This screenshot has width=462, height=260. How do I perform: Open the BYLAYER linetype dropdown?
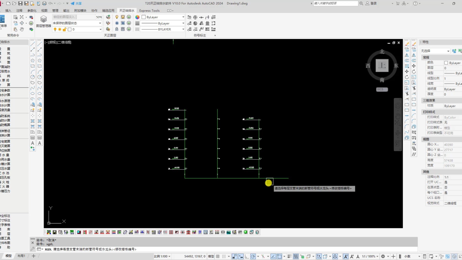click(183, 29)
